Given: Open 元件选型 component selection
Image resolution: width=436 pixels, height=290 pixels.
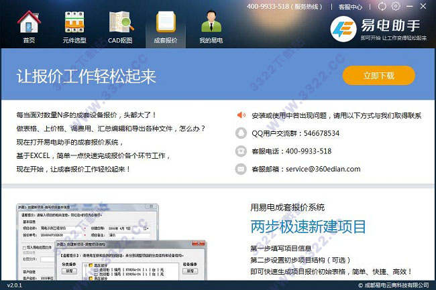Looking at the screenshot, I should [74, 27].
